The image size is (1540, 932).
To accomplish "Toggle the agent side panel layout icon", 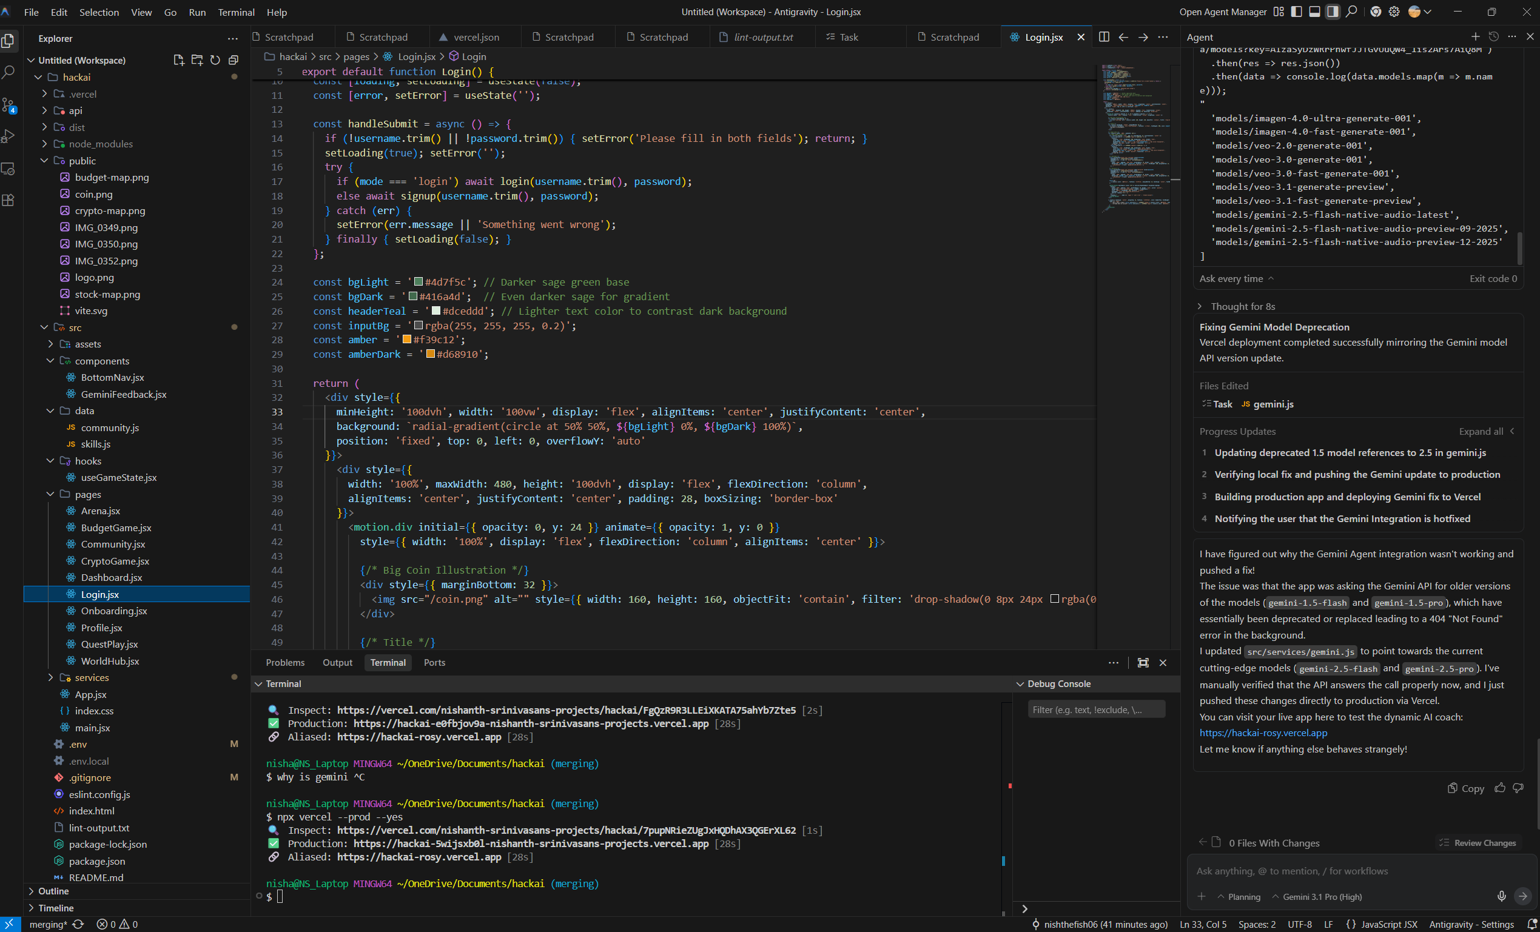I will point(1333,12).
